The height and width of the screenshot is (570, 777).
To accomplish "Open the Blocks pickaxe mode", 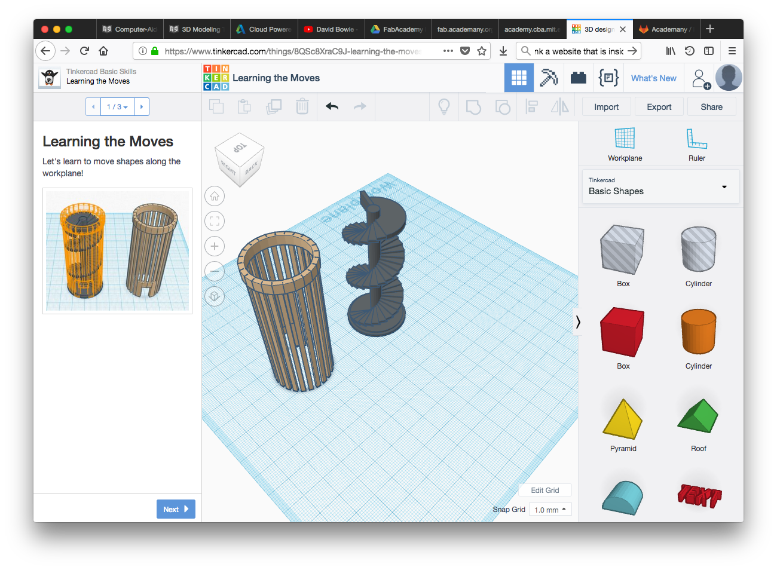I will [549, 78].
